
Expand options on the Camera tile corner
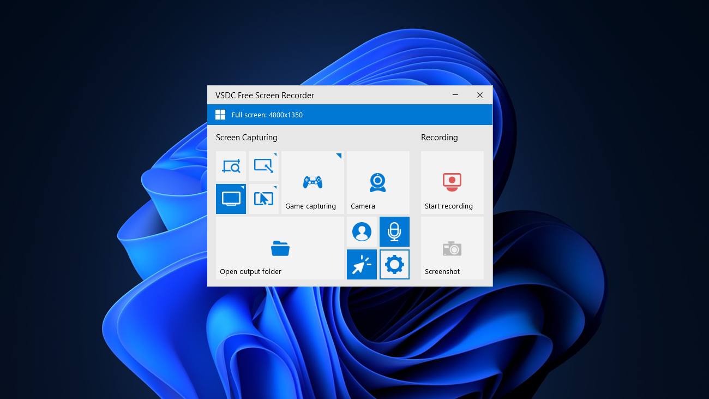click(x=406, y=156)
